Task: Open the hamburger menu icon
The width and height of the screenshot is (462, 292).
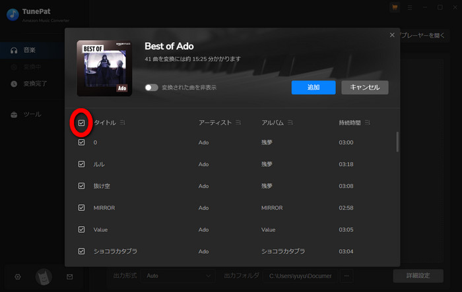Action: (410, 8)
